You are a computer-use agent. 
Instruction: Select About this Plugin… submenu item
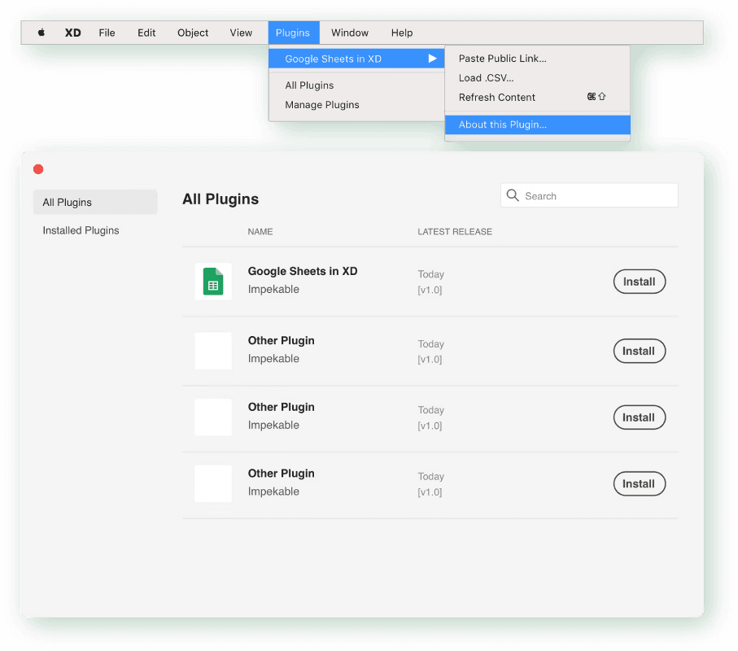pyautogui.click(x=537, y=125)
